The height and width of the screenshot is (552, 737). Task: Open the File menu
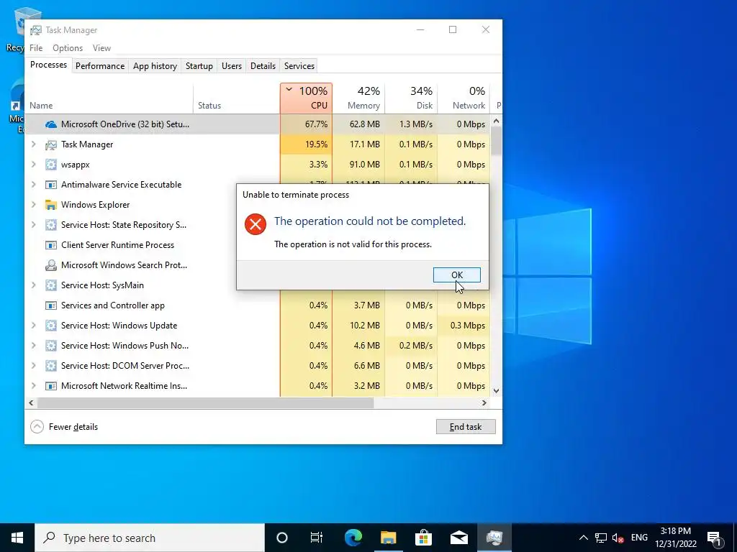pyautogui.click(x=36, y=48)
